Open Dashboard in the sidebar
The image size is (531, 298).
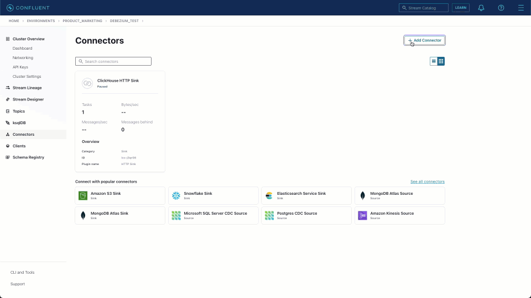pos(22,49)
